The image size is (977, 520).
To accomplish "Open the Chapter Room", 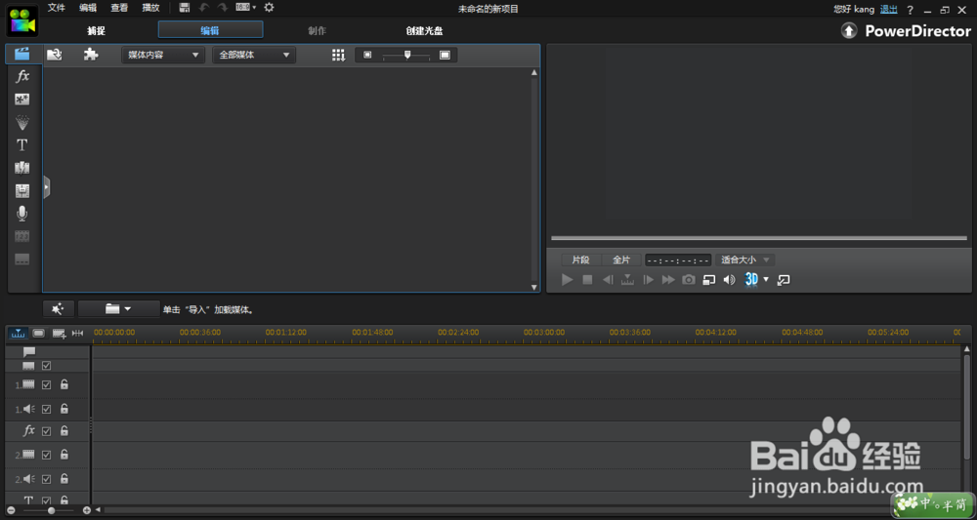I will [x=22, y=236].
